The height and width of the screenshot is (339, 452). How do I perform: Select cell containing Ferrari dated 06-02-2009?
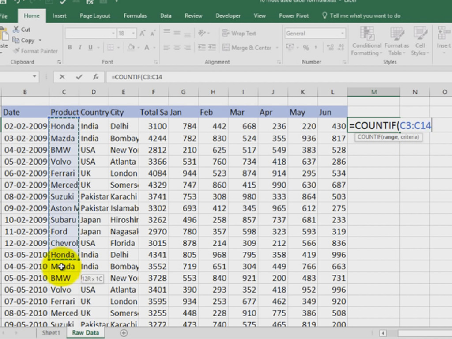click(64, 173)
